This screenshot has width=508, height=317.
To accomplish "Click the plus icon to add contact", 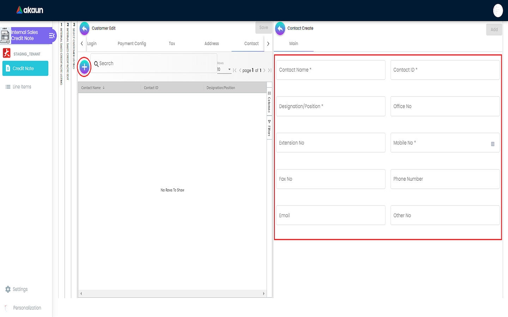I will click(84, 67).
